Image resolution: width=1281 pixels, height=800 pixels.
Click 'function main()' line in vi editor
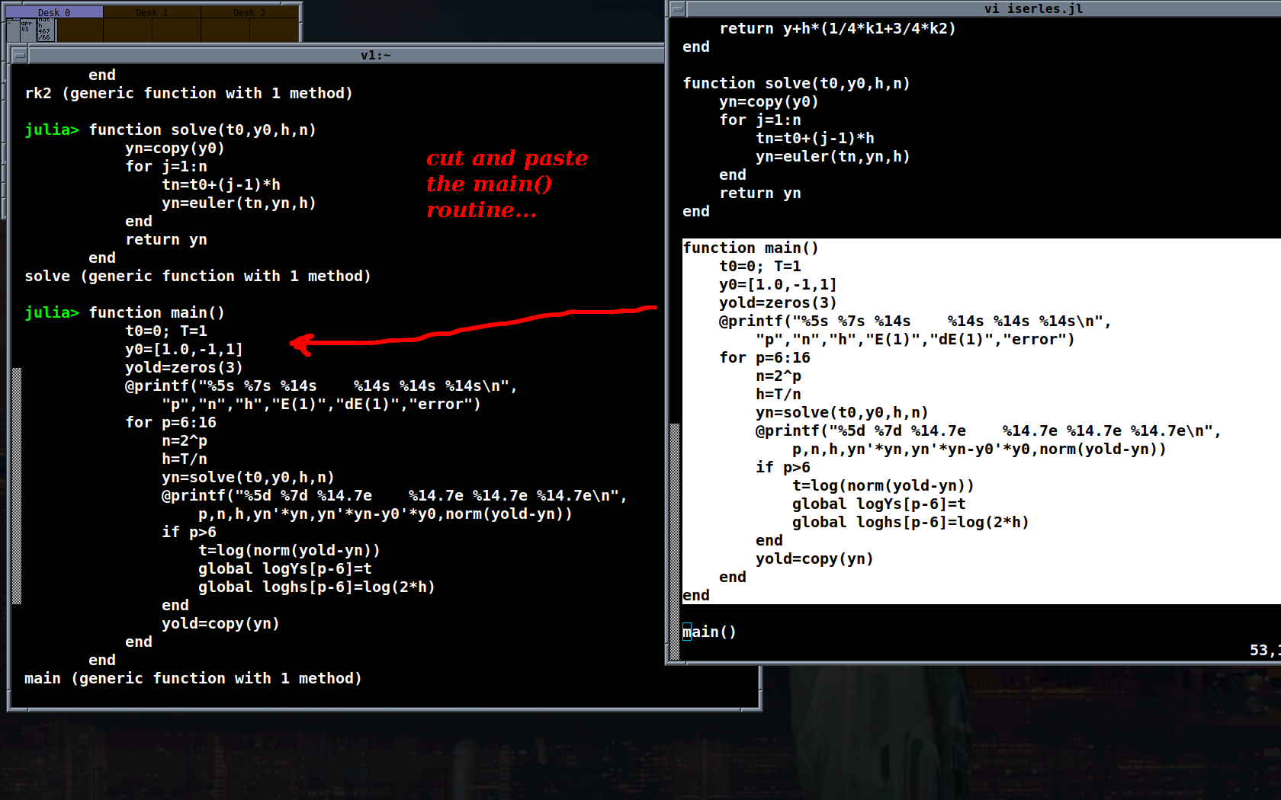click(x=750, y=248)
